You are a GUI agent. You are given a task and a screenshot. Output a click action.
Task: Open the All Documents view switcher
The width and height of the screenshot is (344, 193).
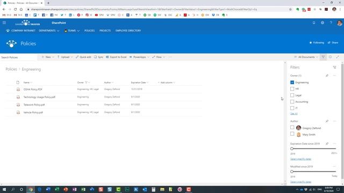click(x=306, y=57)
